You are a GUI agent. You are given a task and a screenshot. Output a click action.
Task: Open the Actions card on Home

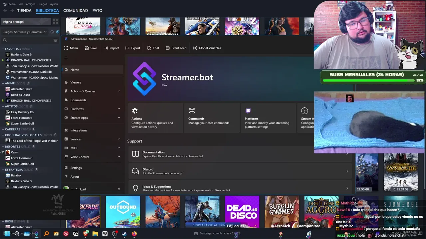[155, 118]
